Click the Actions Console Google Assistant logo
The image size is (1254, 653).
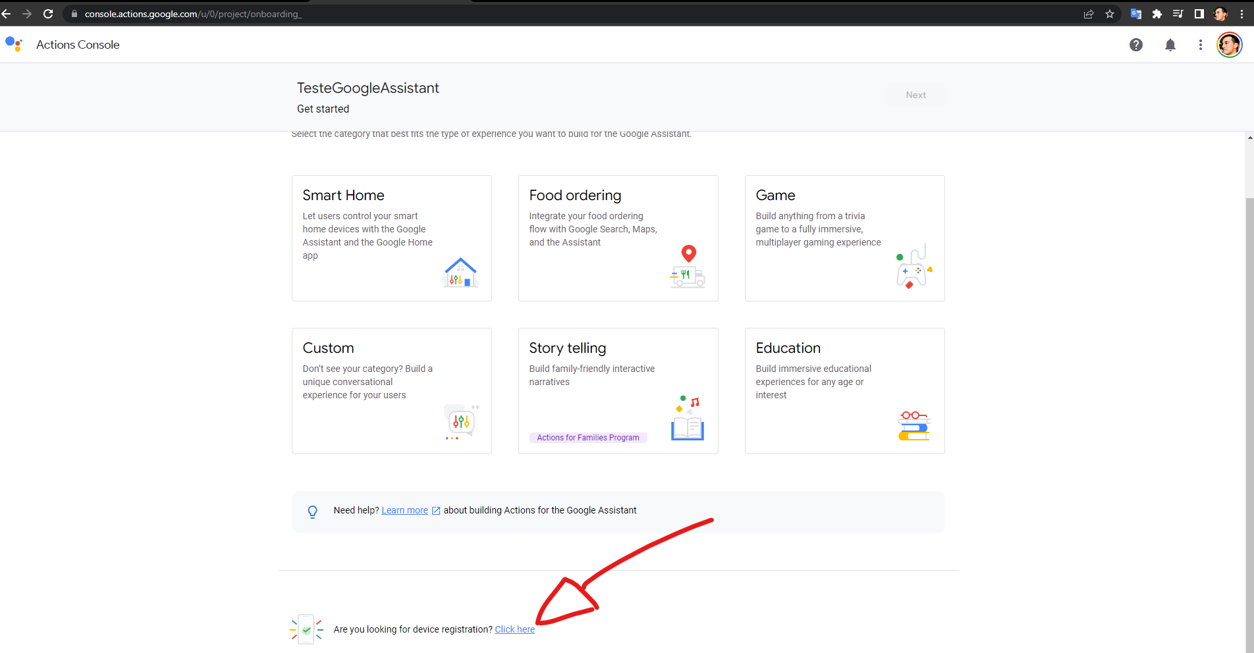pos(14,43)
